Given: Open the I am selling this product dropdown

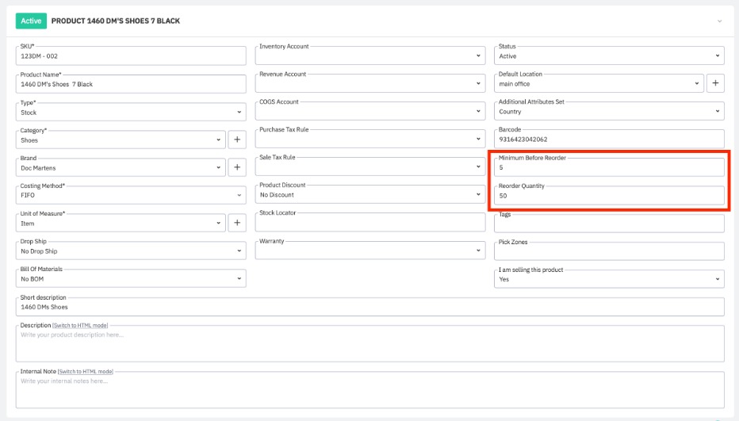Looking at the screenshot, I should tap(608, 279).
